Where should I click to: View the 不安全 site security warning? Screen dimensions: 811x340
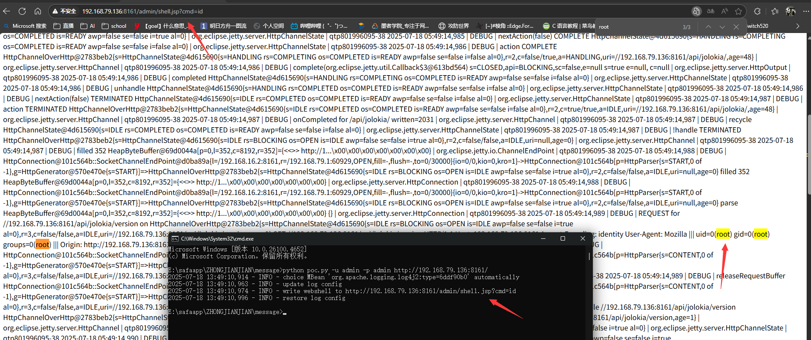click(64, 11)
